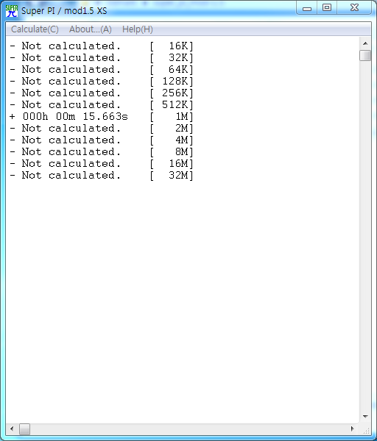Click the Super PI / mod1.5 XS title text
The width and height of the screenshot is (377, 441).
(64, 11)
